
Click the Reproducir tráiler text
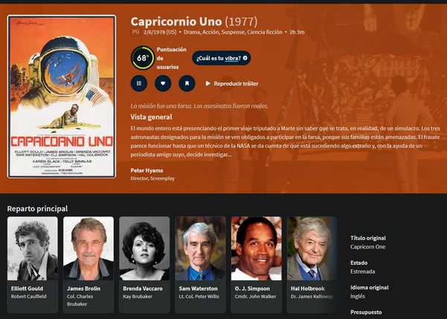pos(236,83)
